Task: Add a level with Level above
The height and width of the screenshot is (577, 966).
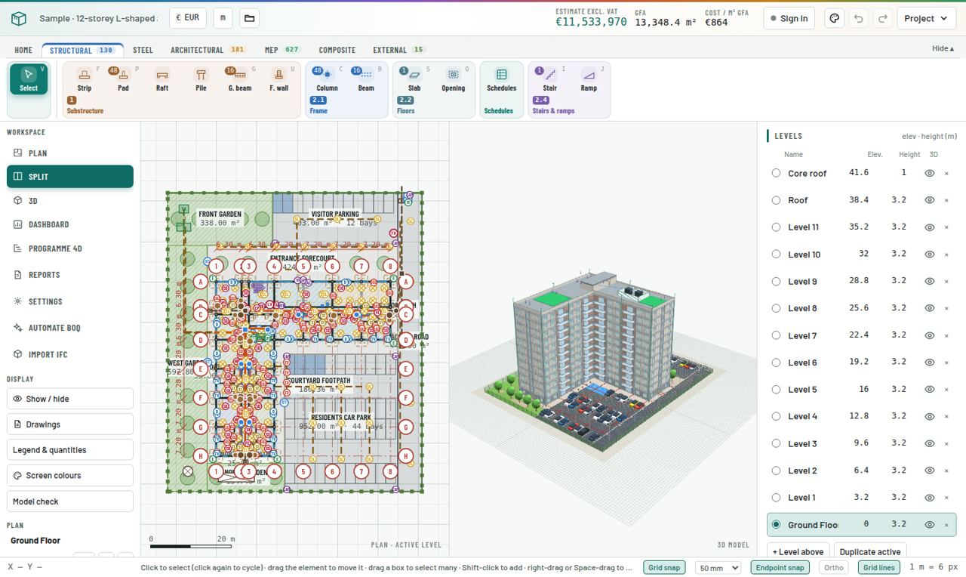Action: (798, 551)
